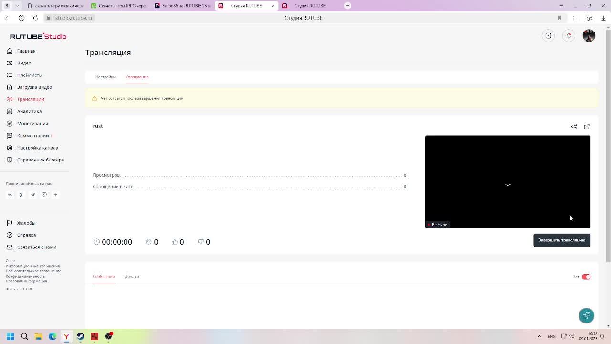Open the support chat bubble icon
This screenshot has height=344, width=611.
coord(586,315)
